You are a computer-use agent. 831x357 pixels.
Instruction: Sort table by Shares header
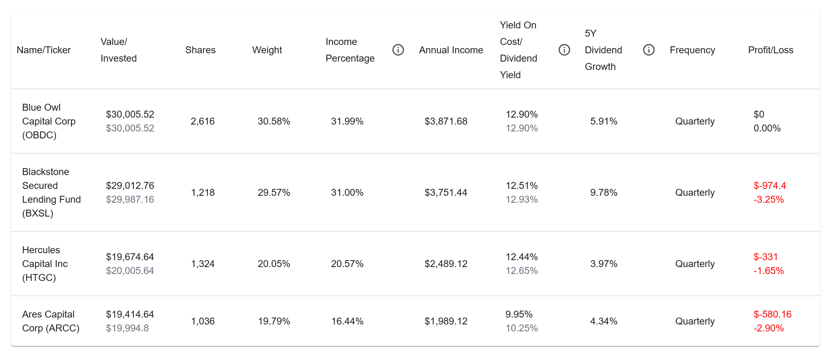pos(200,50)
